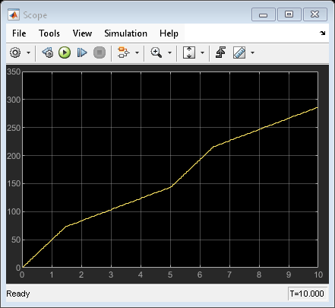Open Configuration Properties gear icon
This screenshot has height=308, width=335.
coord(15,52)
